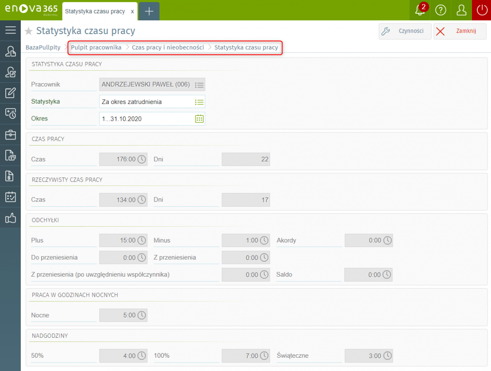Open the Okres calendar picker
The width and height of the screenshot is (491, 371).
click(x=199, y=119)
